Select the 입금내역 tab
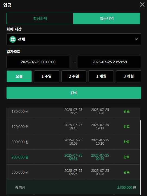Screen dimensions: 147x196 (107, 18)
